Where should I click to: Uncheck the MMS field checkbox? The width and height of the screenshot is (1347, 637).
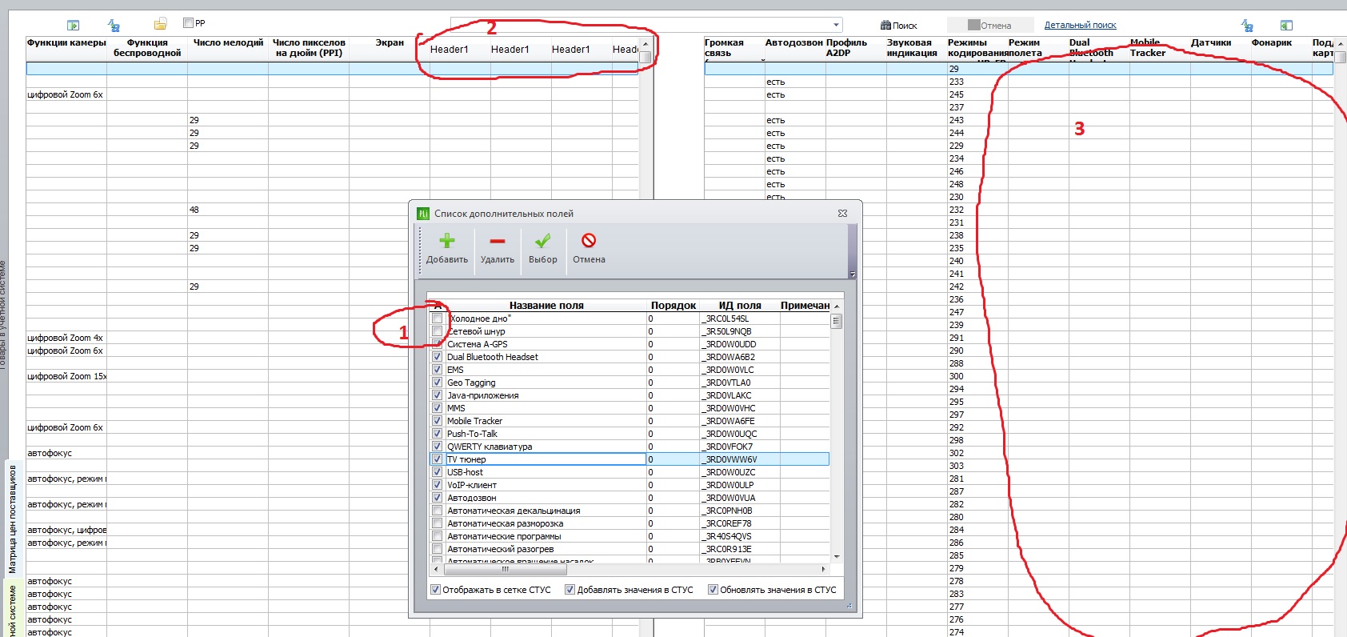pos(438,408)
